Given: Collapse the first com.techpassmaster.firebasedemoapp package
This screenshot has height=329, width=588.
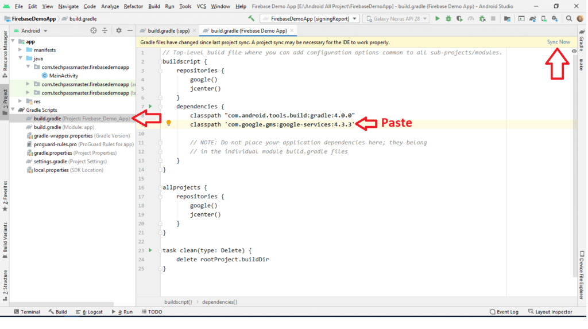Looking at the screenshot, I should [28, 66].
